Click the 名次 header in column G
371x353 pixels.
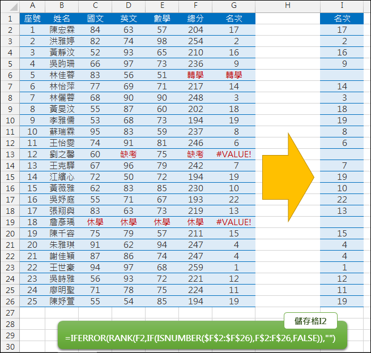[x=234, y=19]
